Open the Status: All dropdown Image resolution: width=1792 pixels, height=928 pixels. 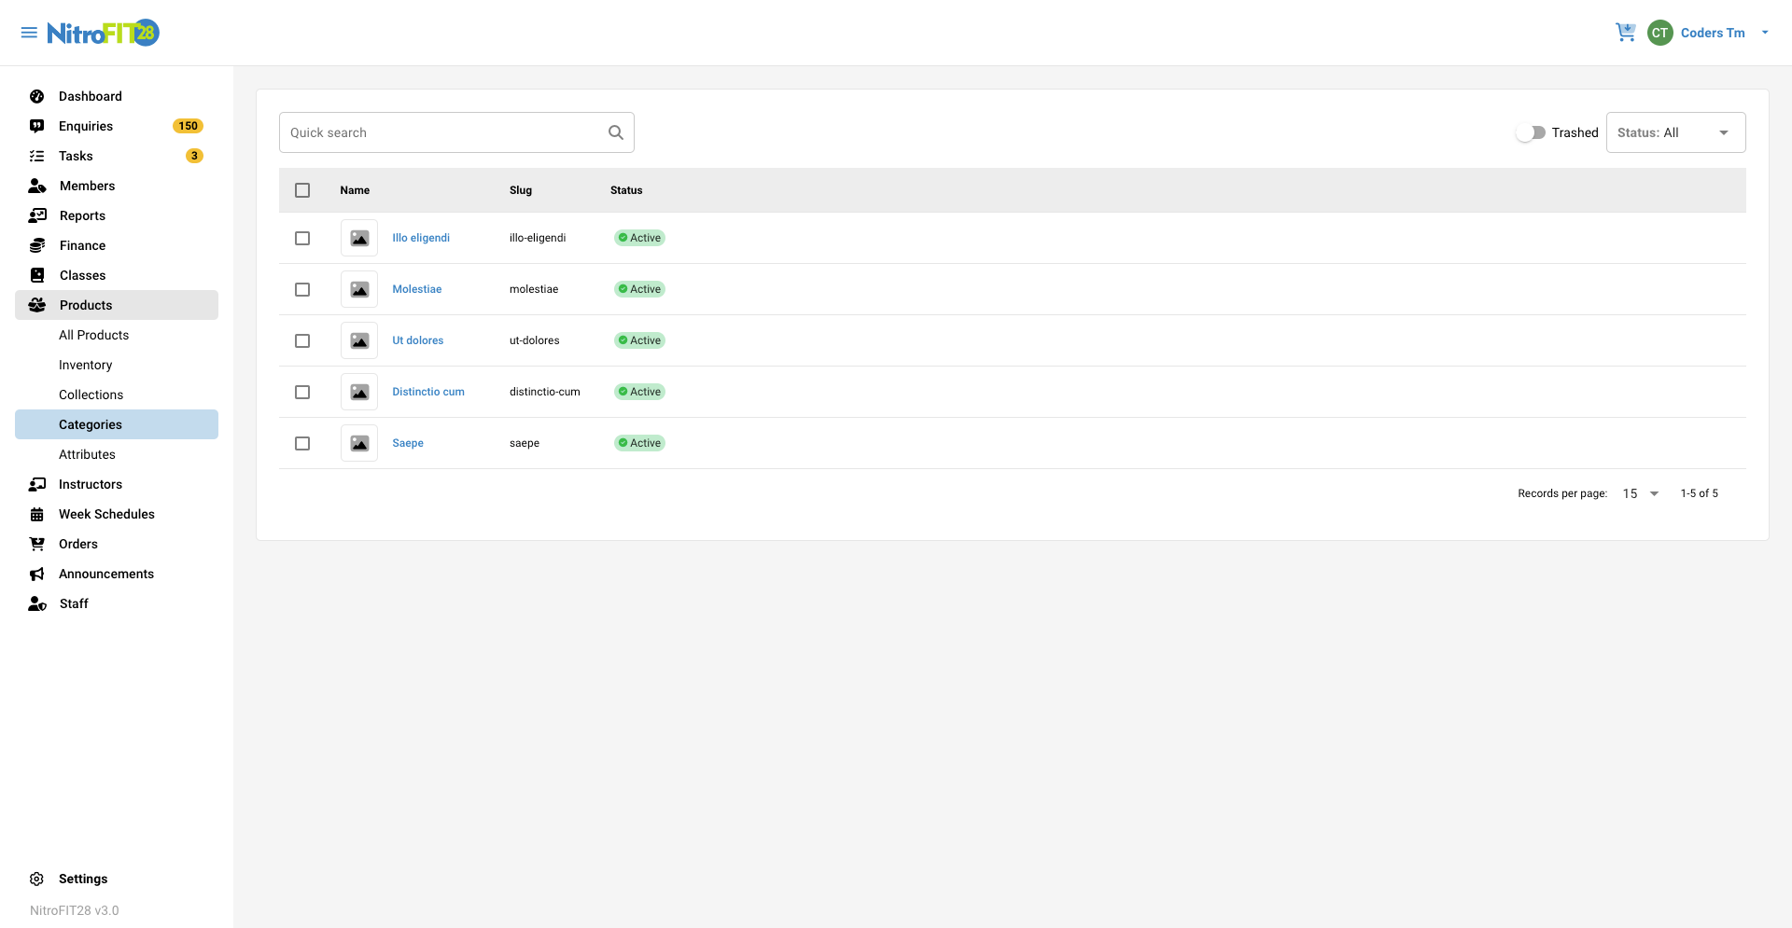coord(1675,132)
